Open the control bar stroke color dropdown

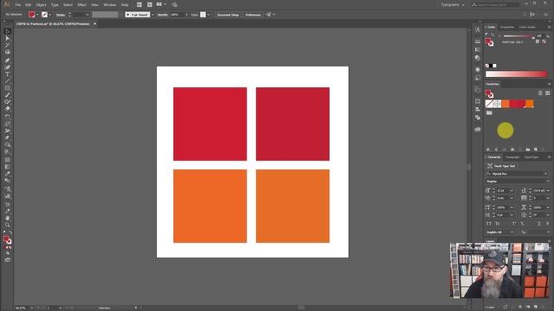[x=50, y=15]
